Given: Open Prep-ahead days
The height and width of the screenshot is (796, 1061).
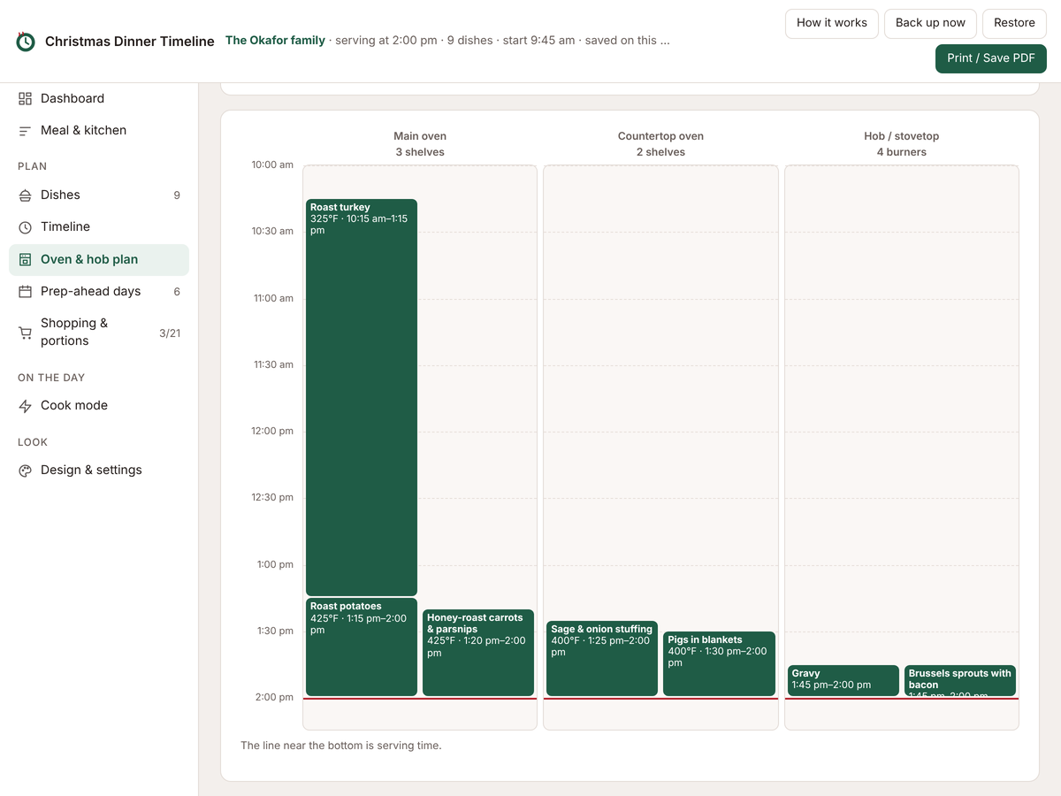Looking at the screenshot, I should (x=99, y=292).
